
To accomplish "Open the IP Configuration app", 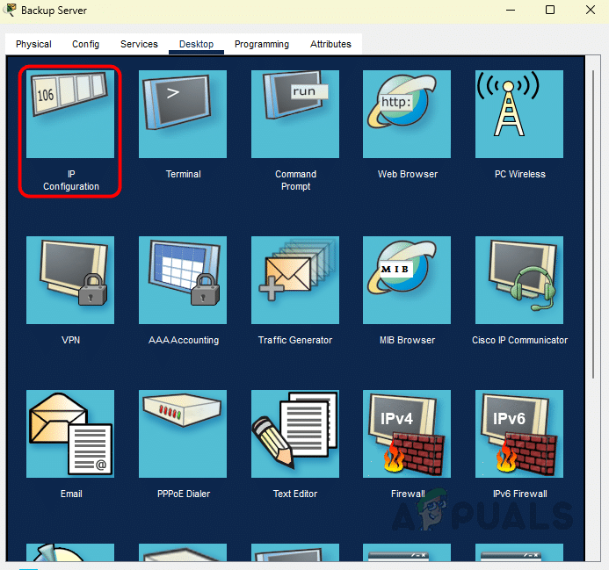I will 70,114.
